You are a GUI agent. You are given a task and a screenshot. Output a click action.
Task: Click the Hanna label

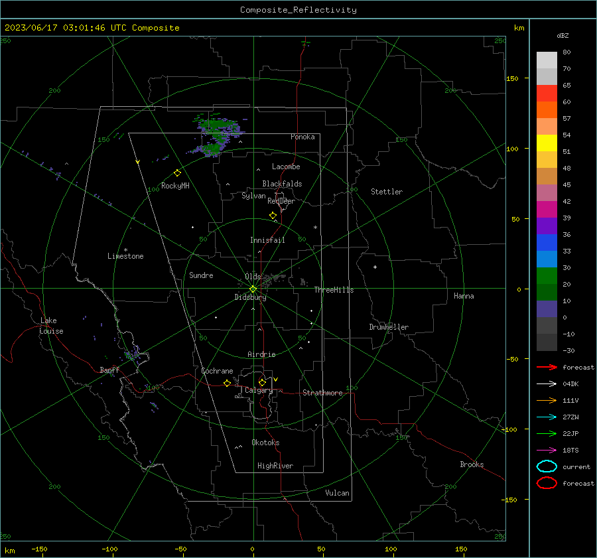(464, 296)
